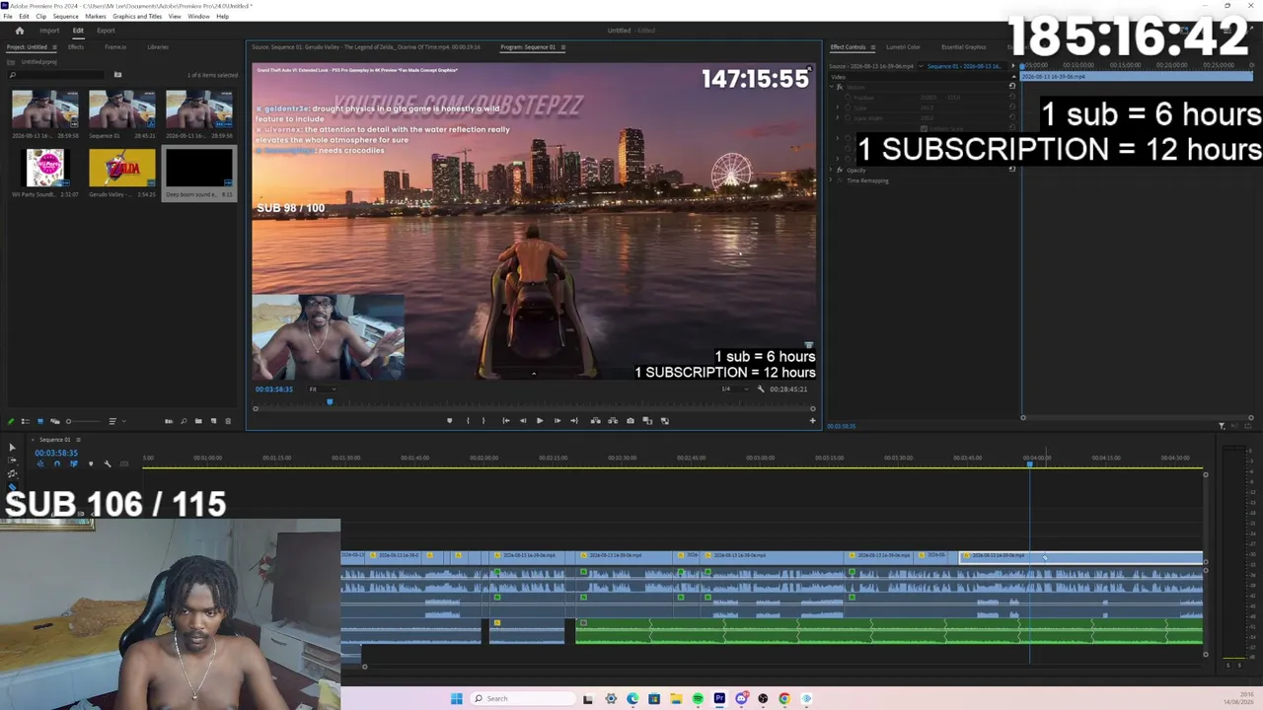Expand the Opacity effect properties
The width and height of the screenshot is (1263, 710).
833,170
